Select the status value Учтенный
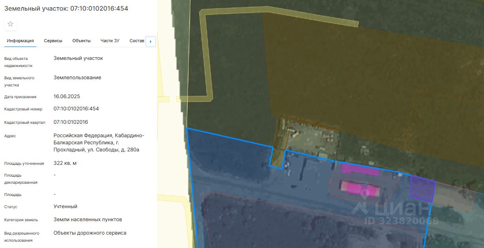The image size is (484, 248). tap(66, 206)
